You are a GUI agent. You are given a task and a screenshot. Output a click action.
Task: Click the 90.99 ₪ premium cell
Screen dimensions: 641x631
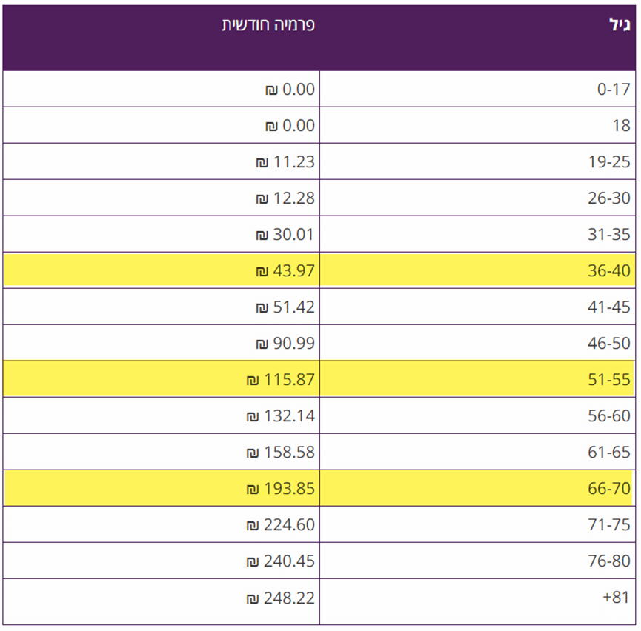point(285,344)
